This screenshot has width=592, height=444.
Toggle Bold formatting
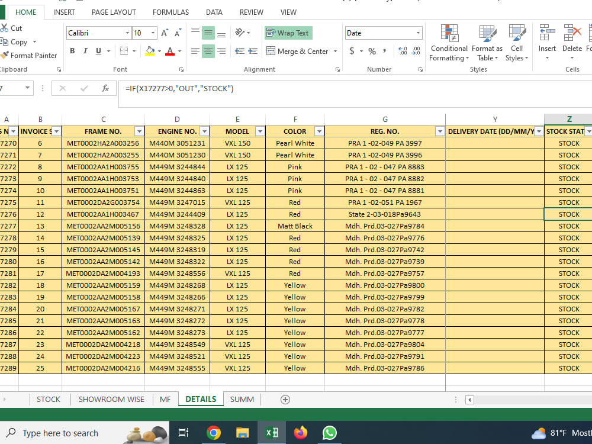(72, 51)
